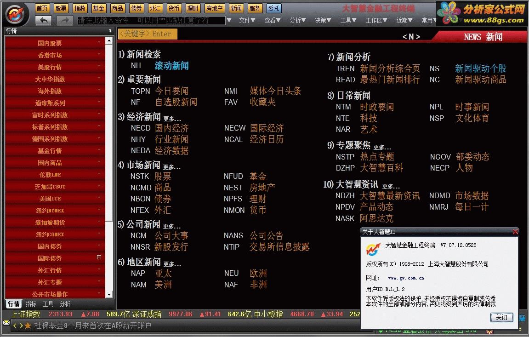Open the 国内经济 news link
The height and width of the screenshot is (337, 529).
pos(172,128)
